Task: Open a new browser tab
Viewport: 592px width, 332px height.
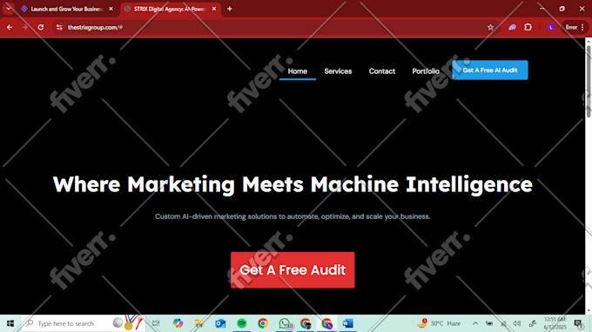Action: tap(230, 9)
